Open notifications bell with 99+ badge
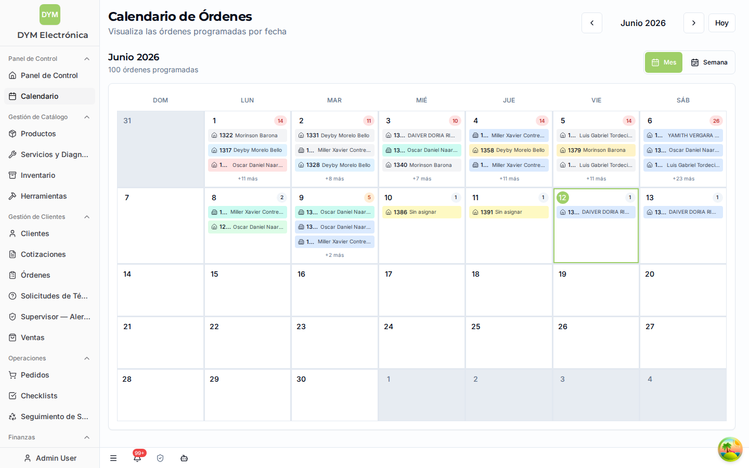The image size is (749, 468). coord(137,458)
